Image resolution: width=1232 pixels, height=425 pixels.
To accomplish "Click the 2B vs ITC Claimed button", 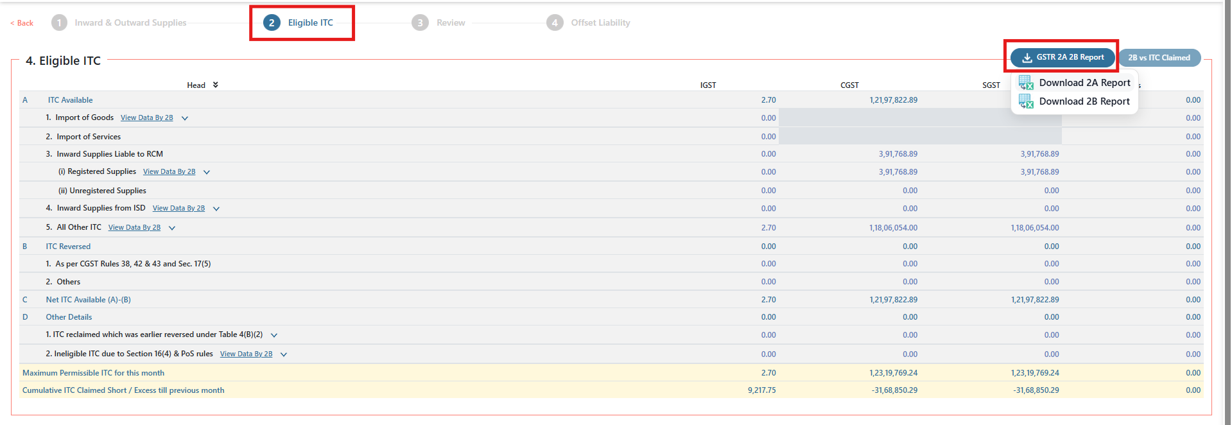I will (1159, 58).
